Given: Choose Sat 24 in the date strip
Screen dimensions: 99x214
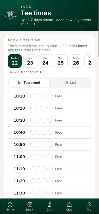Looking at the screenshot, I should (45, 61).
